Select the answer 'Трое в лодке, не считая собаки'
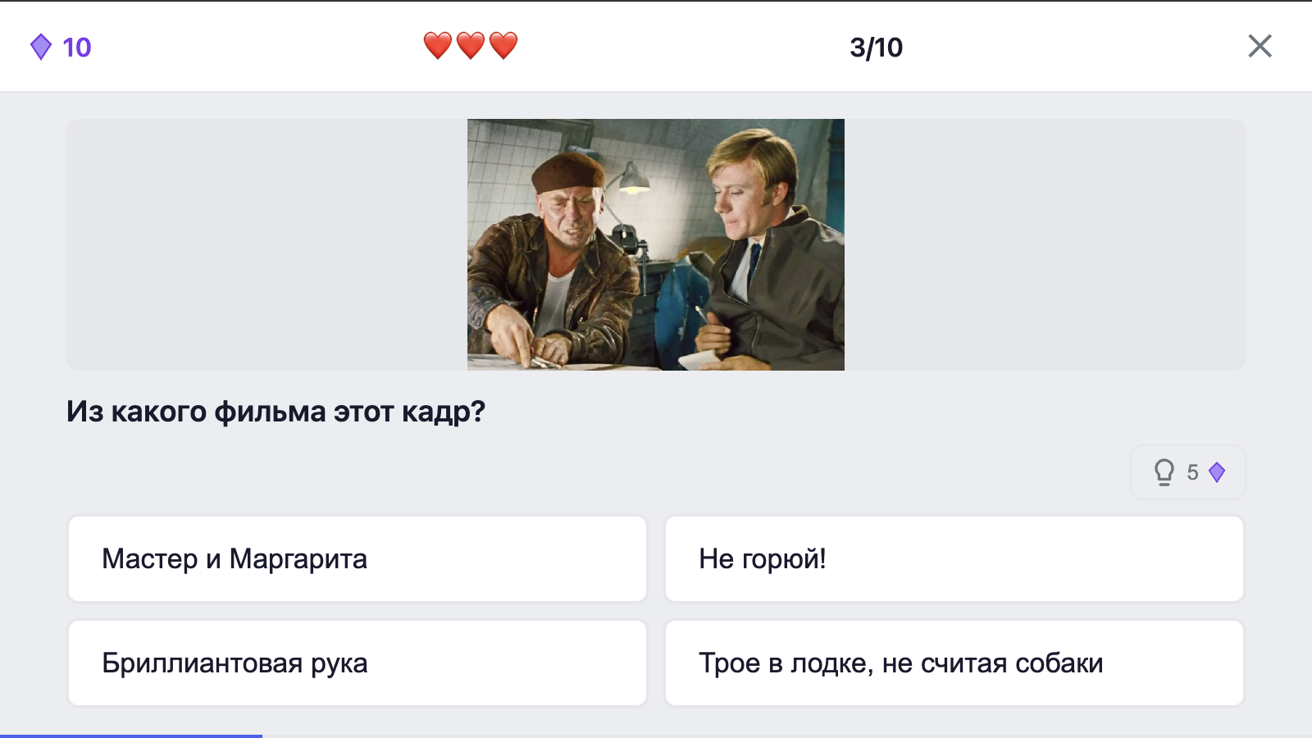The image size is (1312, 738). pyautogui.click(x=954, y=663)
